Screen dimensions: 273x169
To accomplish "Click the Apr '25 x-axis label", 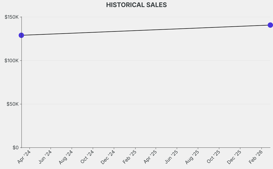I will click(x=150, y=157).
